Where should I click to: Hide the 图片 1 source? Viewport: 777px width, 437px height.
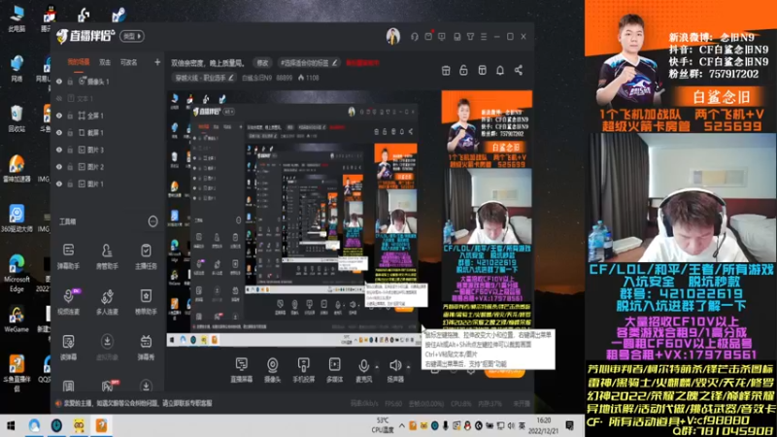coord(59,184)
